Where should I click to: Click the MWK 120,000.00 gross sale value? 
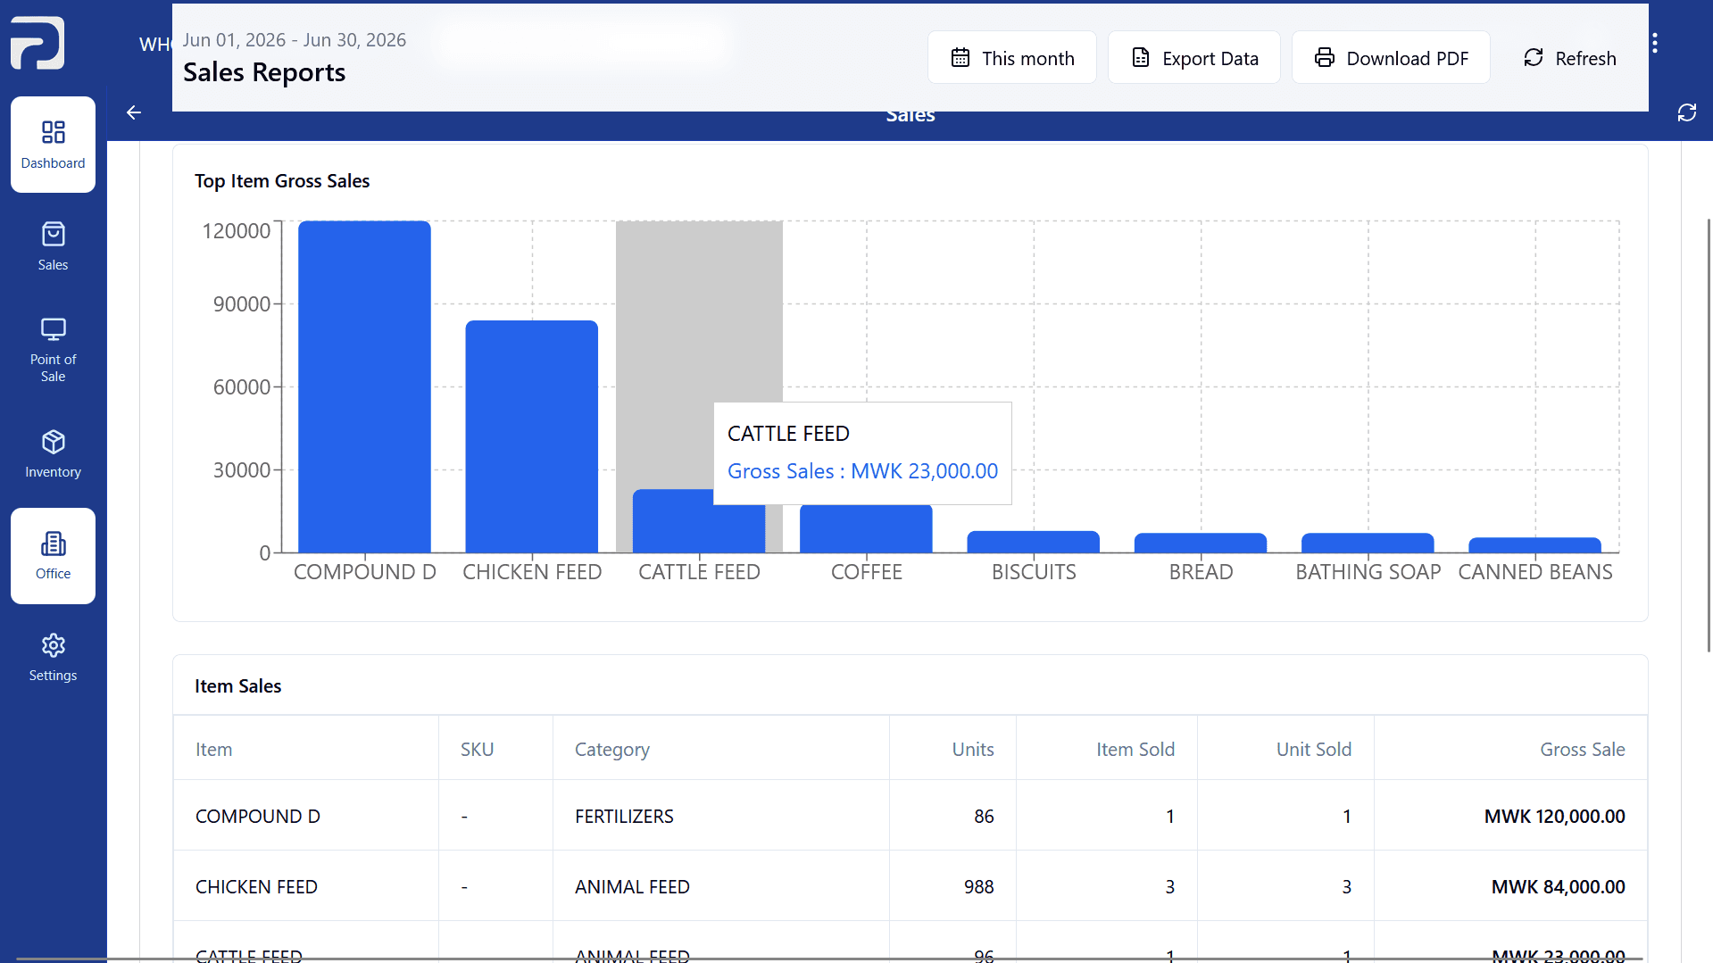[1554, 816]
